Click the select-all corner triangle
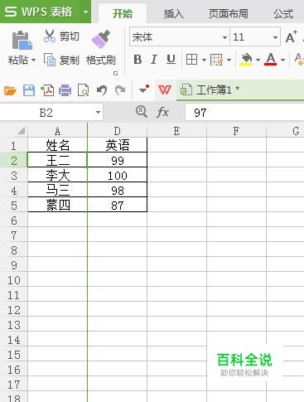This screenshot has height=402, width=304. coord(22,131)
